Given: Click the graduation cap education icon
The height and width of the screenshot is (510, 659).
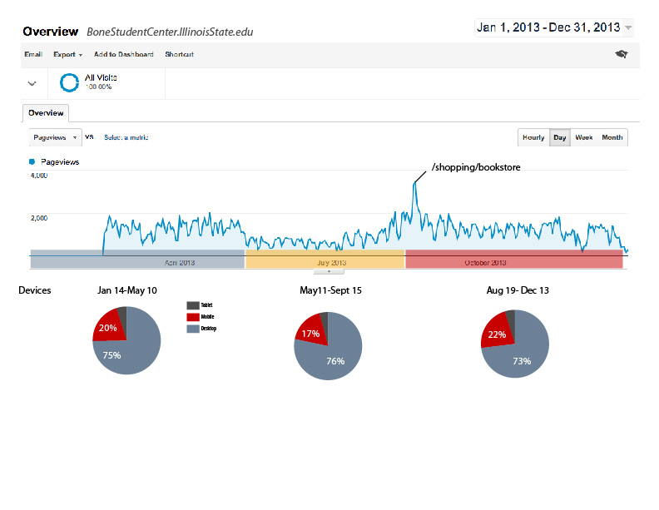Looking at the screenshot, I should point(621,54).
